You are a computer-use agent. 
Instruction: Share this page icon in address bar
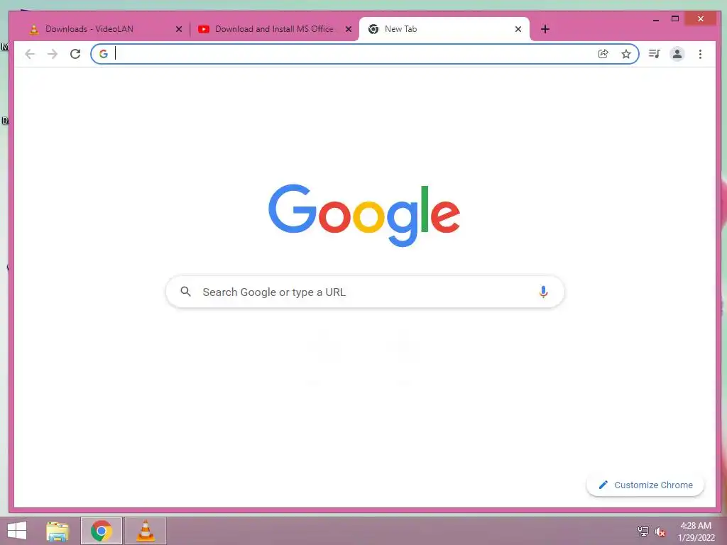click(x=603, y=54)
